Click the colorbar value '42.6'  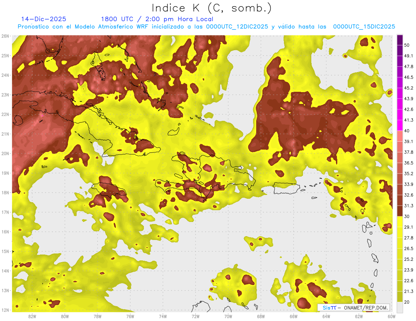pos(409,109)
